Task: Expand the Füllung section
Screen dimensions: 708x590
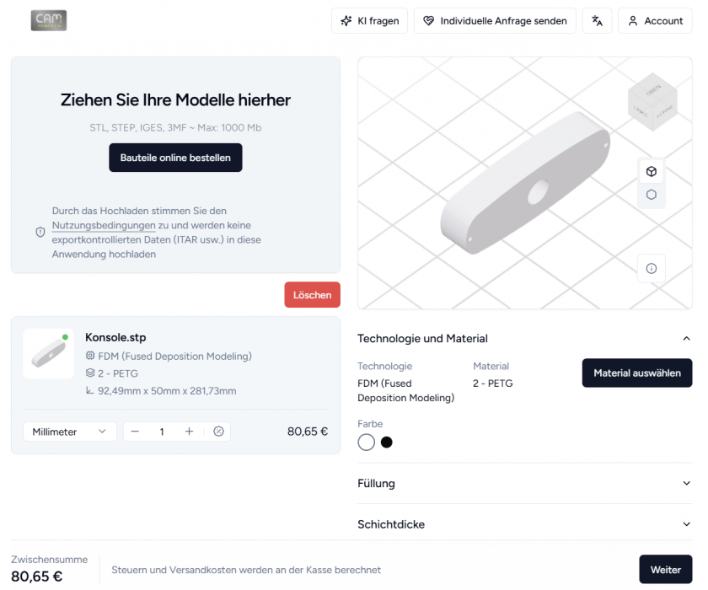Action: coord(524,484)
